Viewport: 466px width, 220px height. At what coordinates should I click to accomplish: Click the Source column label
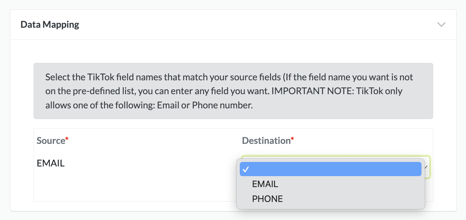(51, 141)
